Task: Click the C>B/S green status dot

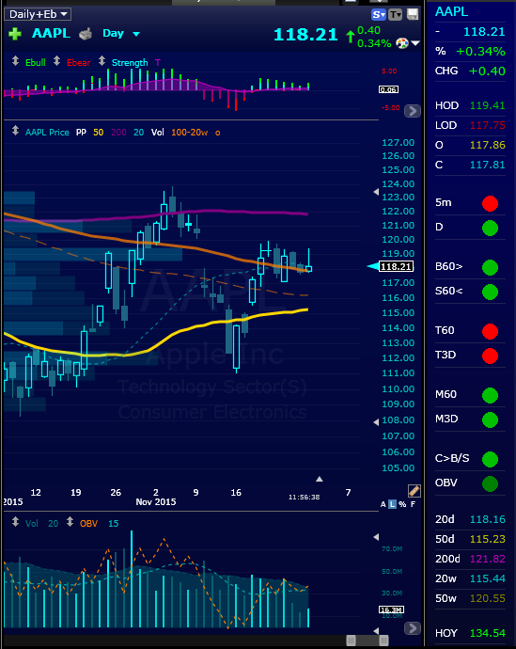Action: [x=490, y=459]
